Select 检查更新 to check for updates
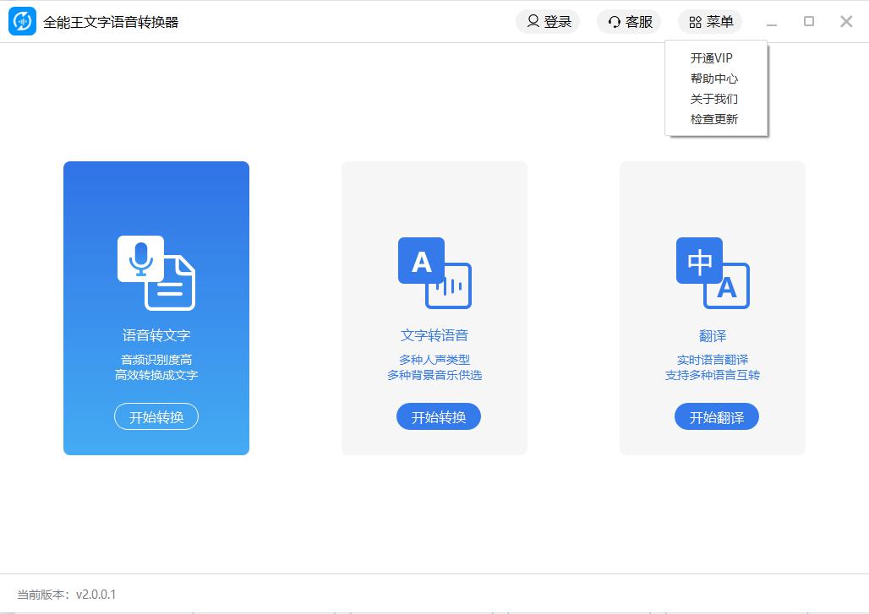 point(714,119)
